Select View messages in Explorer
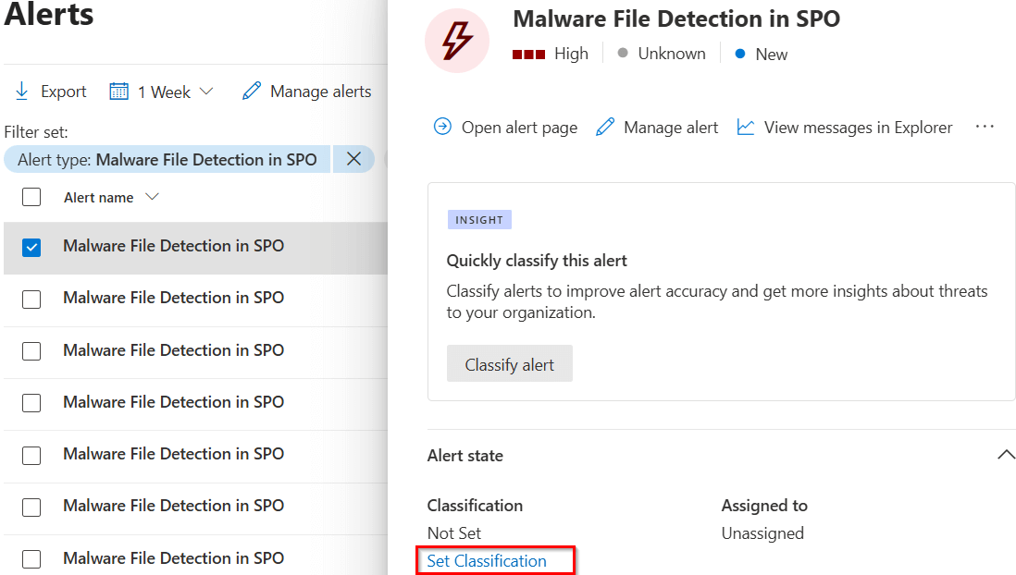Image resolution: width=1016 pixels, height=575 pixels. coord(859,127)
